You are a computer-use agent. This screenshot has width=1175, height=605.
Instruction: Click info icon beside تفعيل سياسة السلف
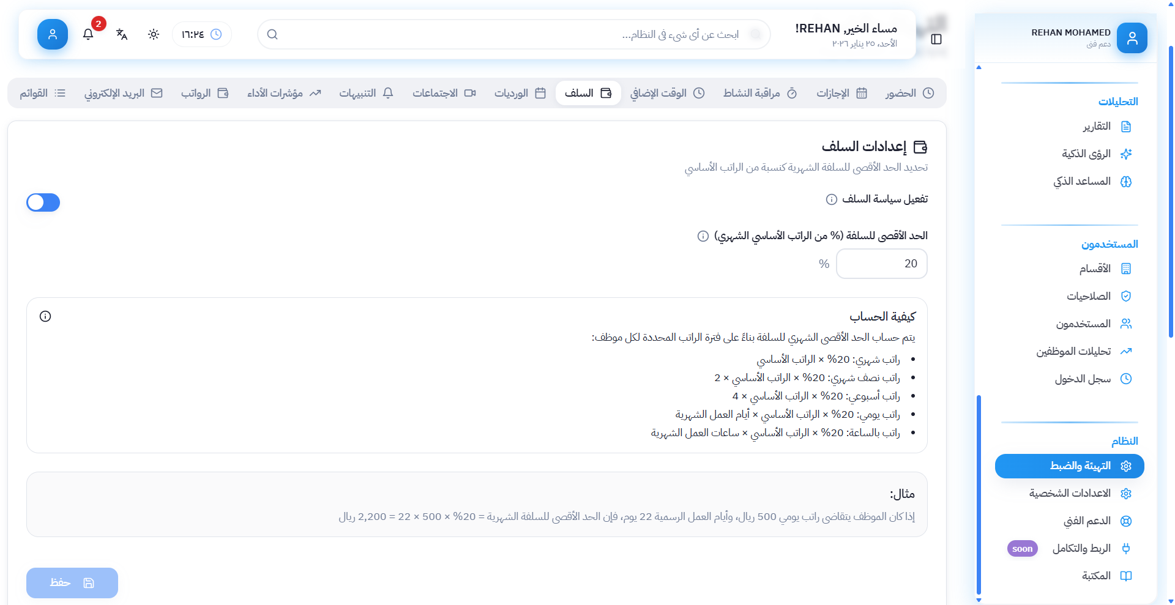click(831, 199)
